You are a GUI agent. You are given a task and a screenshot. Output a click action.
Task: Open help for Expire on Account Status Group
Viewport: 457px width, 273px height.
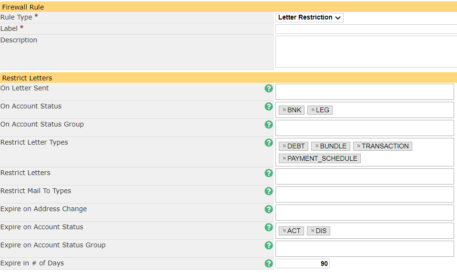click(x=269, y=245)
